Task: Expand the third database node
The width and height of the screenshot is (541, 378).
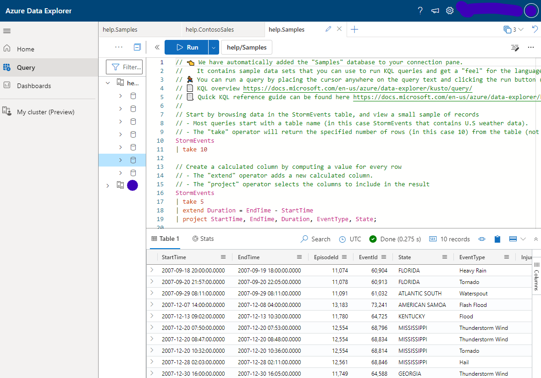Action: pyautogui.click(x=121, y=122)
